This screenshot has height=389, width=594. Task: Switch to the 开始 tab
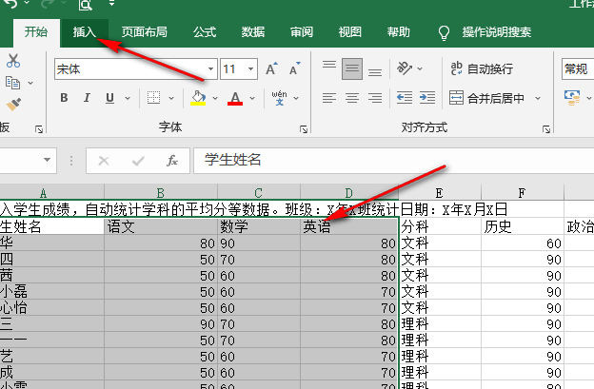36,31
